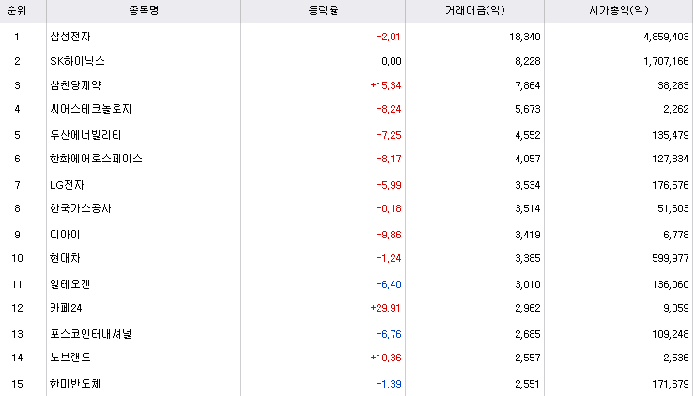The height and width of the screenshot is (396, 696).
Task: Select 한국가스공사 stock name
Action: [81, 208]
